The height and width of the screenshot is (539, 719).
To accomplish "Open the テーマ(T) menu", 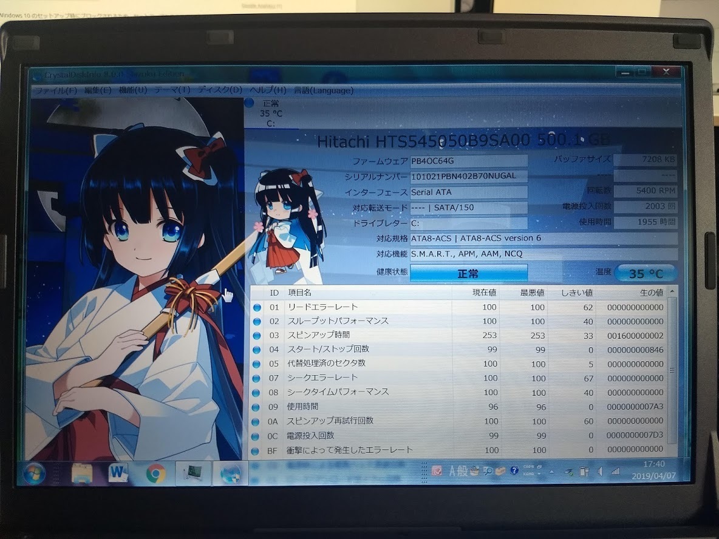I will 172,90.
